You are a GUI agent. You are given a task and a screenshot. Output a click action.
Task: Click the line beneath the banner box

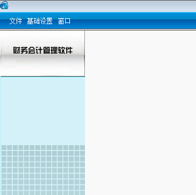point(42,77)
